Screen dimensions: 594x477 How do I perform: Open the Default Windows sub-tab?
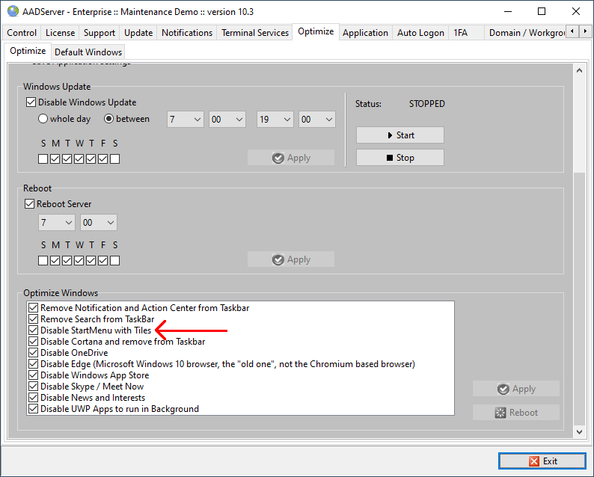click(88, 52)
